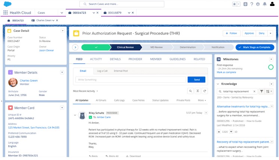Clear the total hip replacement search

254,91
